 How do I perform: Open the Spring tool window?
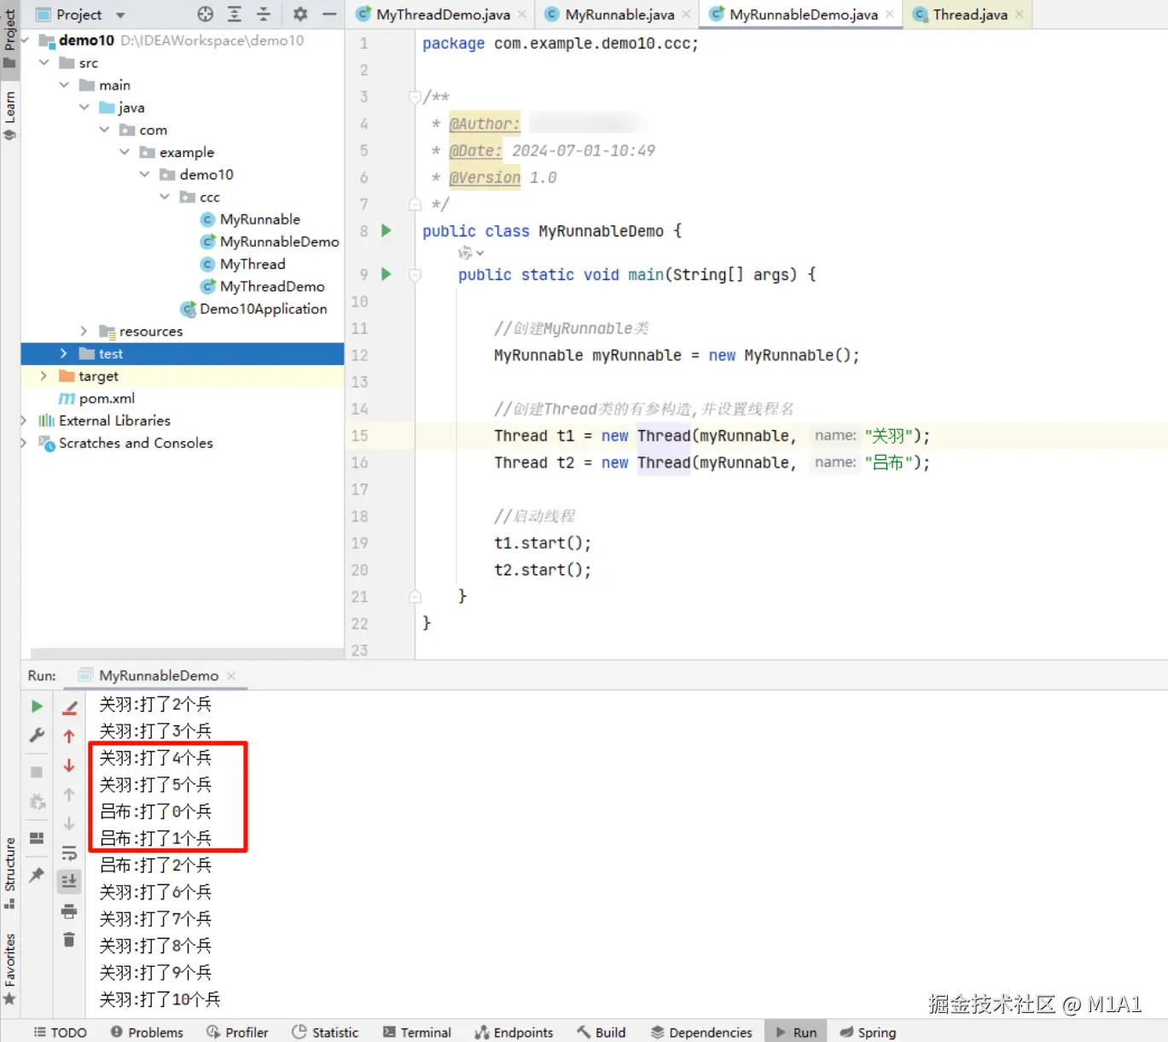pos(868,1032)
